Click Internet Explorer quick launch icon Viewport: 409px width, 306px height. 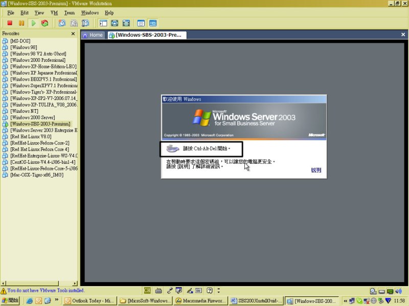[30, 301]
